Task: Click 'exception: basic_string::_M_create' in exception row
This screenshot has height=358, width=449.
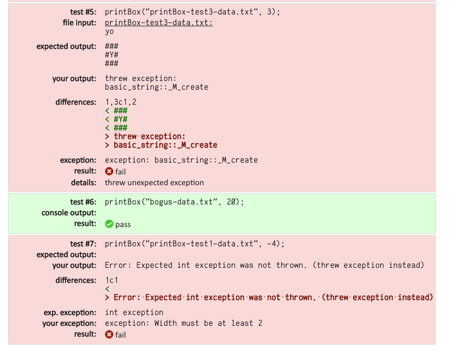Action: pos(181,160)
